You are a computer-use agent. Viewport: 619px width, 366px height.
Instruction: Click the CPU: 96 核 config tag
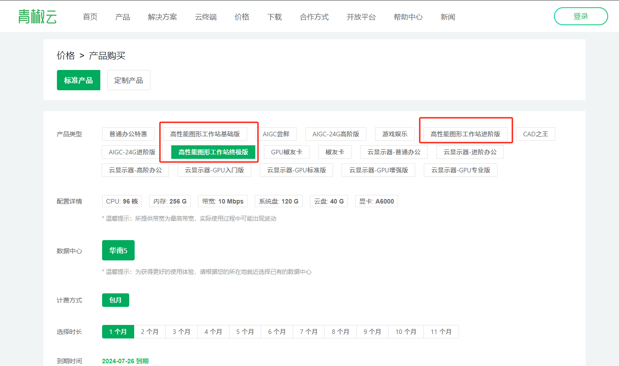122,201
